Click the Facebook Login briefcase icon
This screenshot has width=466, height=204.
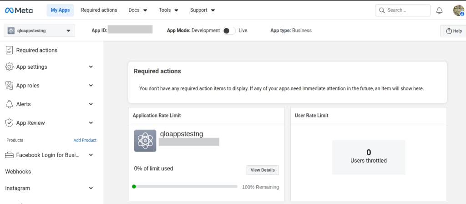pos(10,155)
